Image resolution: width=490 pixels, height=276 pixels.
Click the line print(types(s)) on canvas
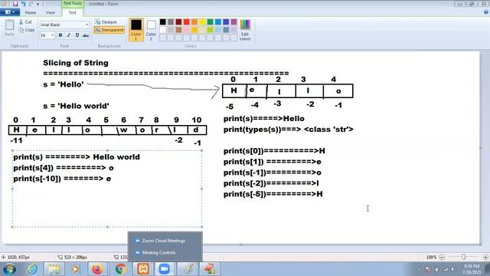pyautogui.click(x=288, y=130)
